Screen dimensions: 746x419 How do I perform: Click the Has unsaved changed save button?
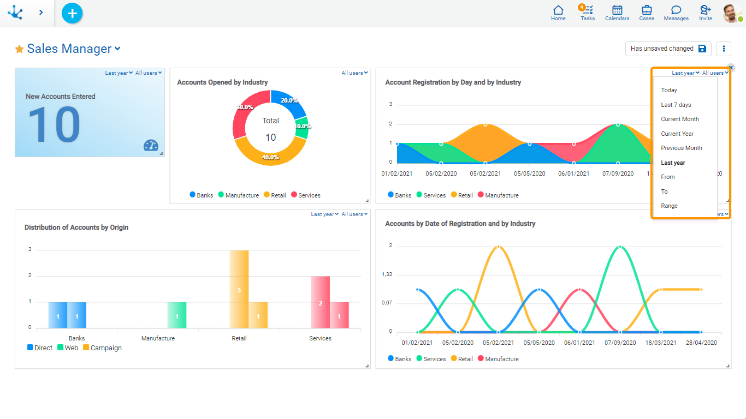(668, 49)
